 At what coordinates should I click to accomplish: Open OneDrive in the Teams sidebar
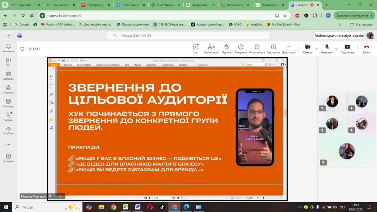click(x=8, y=130)
